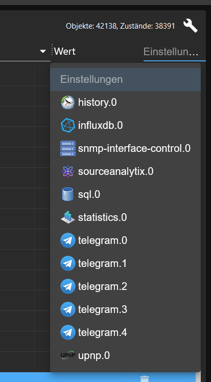This screenshot has height=382, width=211.
Task: Click the telegram.0 paper plane icon
Action: click(67, 240)
